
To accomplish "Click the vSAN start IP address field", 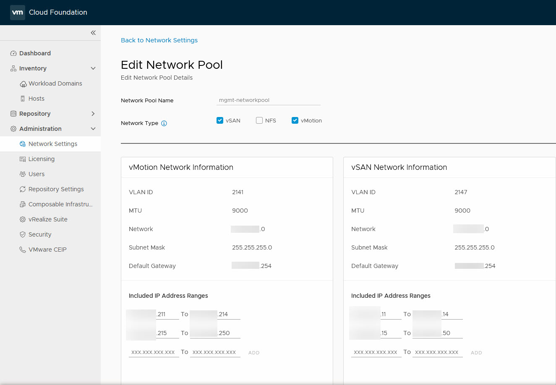I will (376, 352).
